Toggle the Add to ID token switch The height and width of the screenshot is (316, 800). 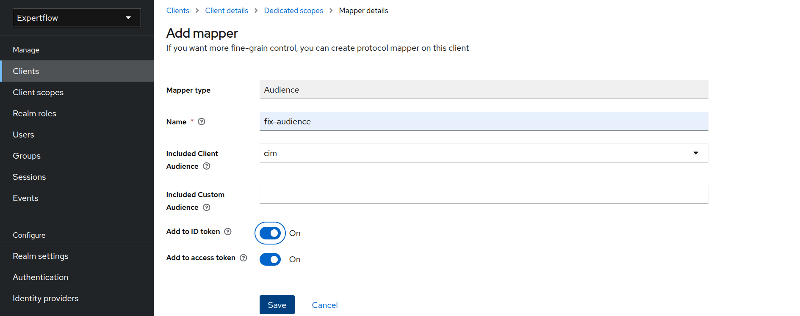pos(270,233)
